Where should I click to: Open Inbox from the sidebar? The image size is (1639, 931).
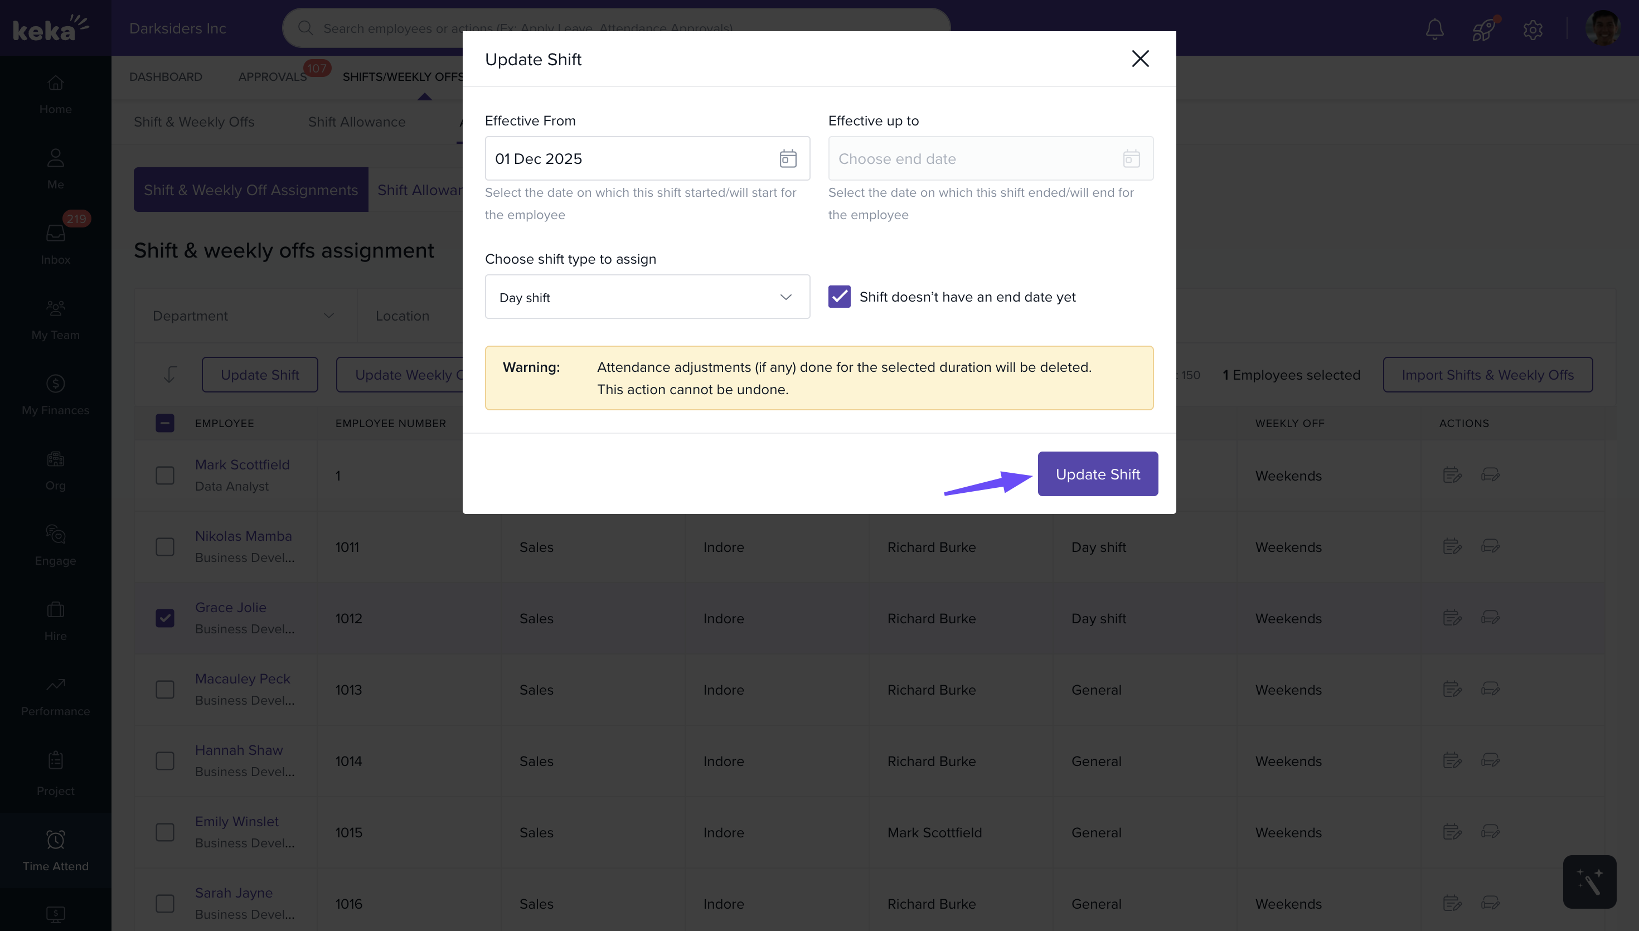pos(56,244)
